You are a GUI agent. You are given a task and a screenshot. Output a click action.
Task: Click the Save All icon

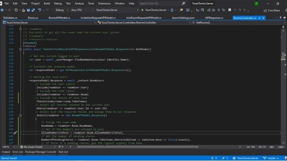[x=33, y=10]
